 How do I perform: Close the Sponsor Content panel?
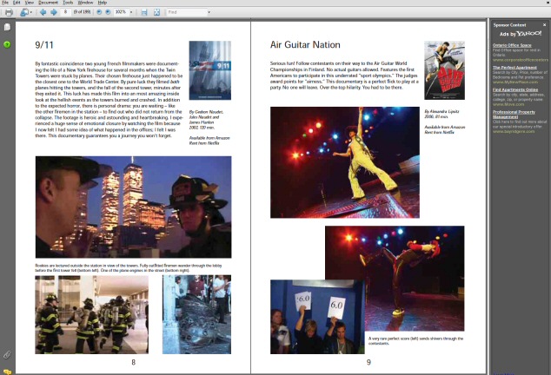(x=544, y=25)
